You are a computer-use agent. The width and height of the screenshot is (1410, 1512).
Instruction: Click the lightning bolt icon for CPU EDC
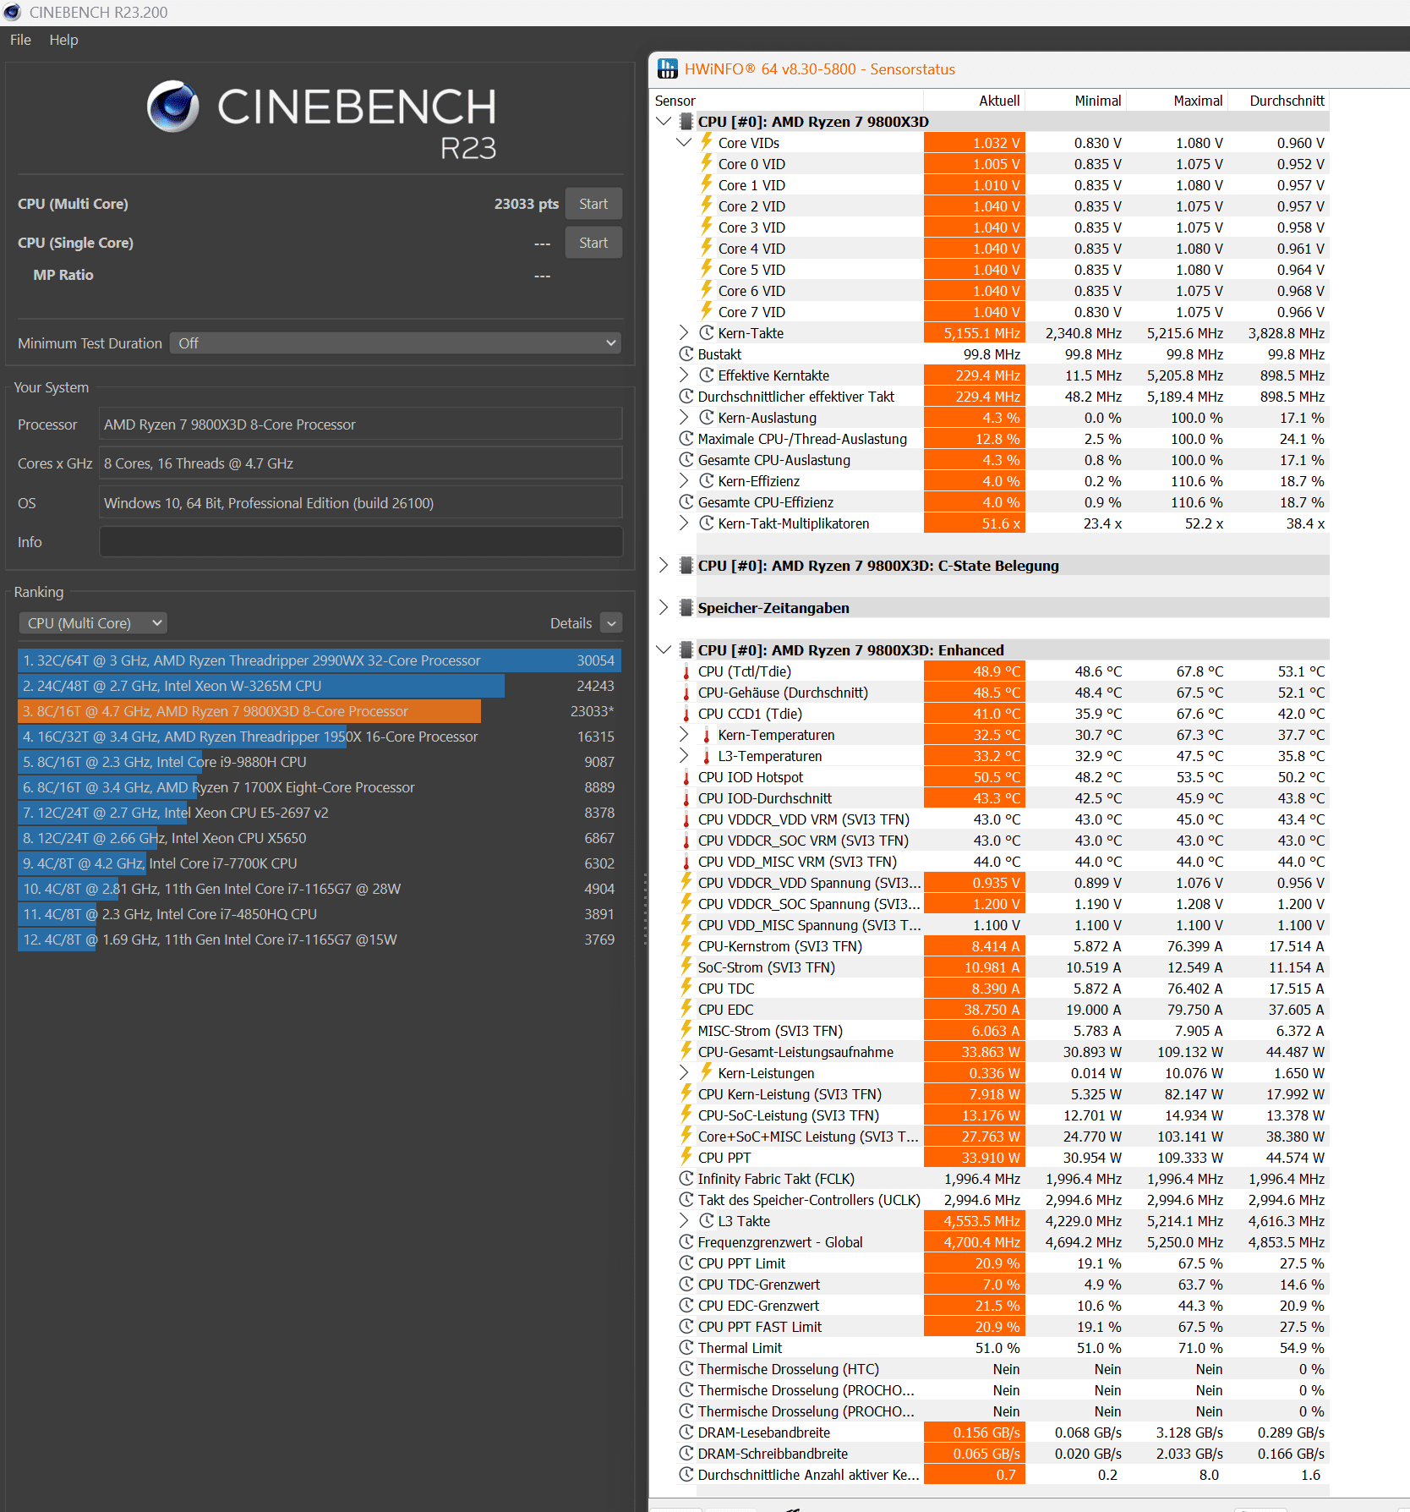tap(686, 1009)
